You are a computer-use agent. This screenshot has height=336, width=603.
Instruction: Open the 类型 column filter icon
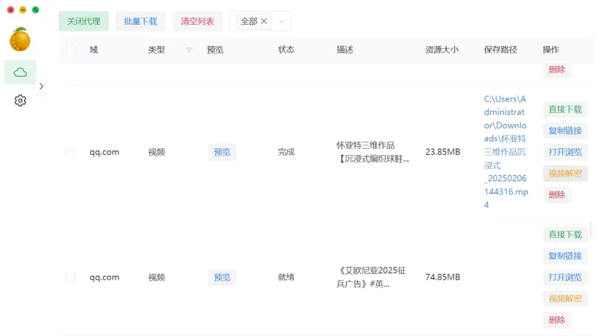click(189, 50)
